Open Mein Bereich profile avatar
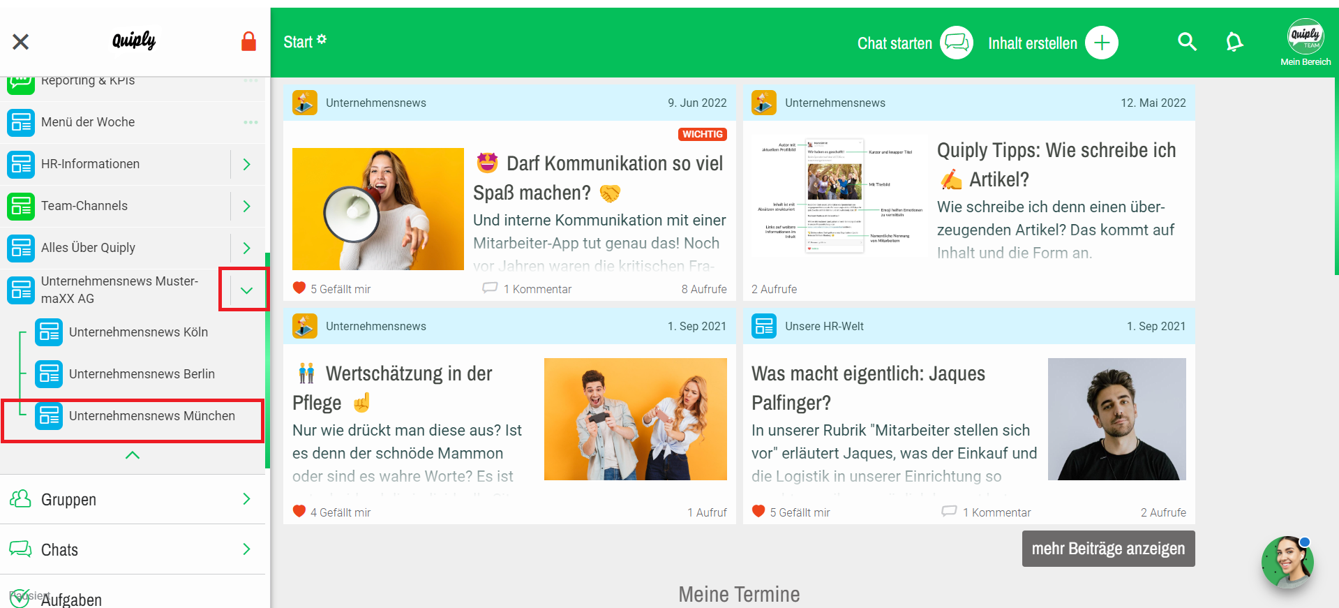The height and width of the screenshot is (608, 1339). 1306,36
